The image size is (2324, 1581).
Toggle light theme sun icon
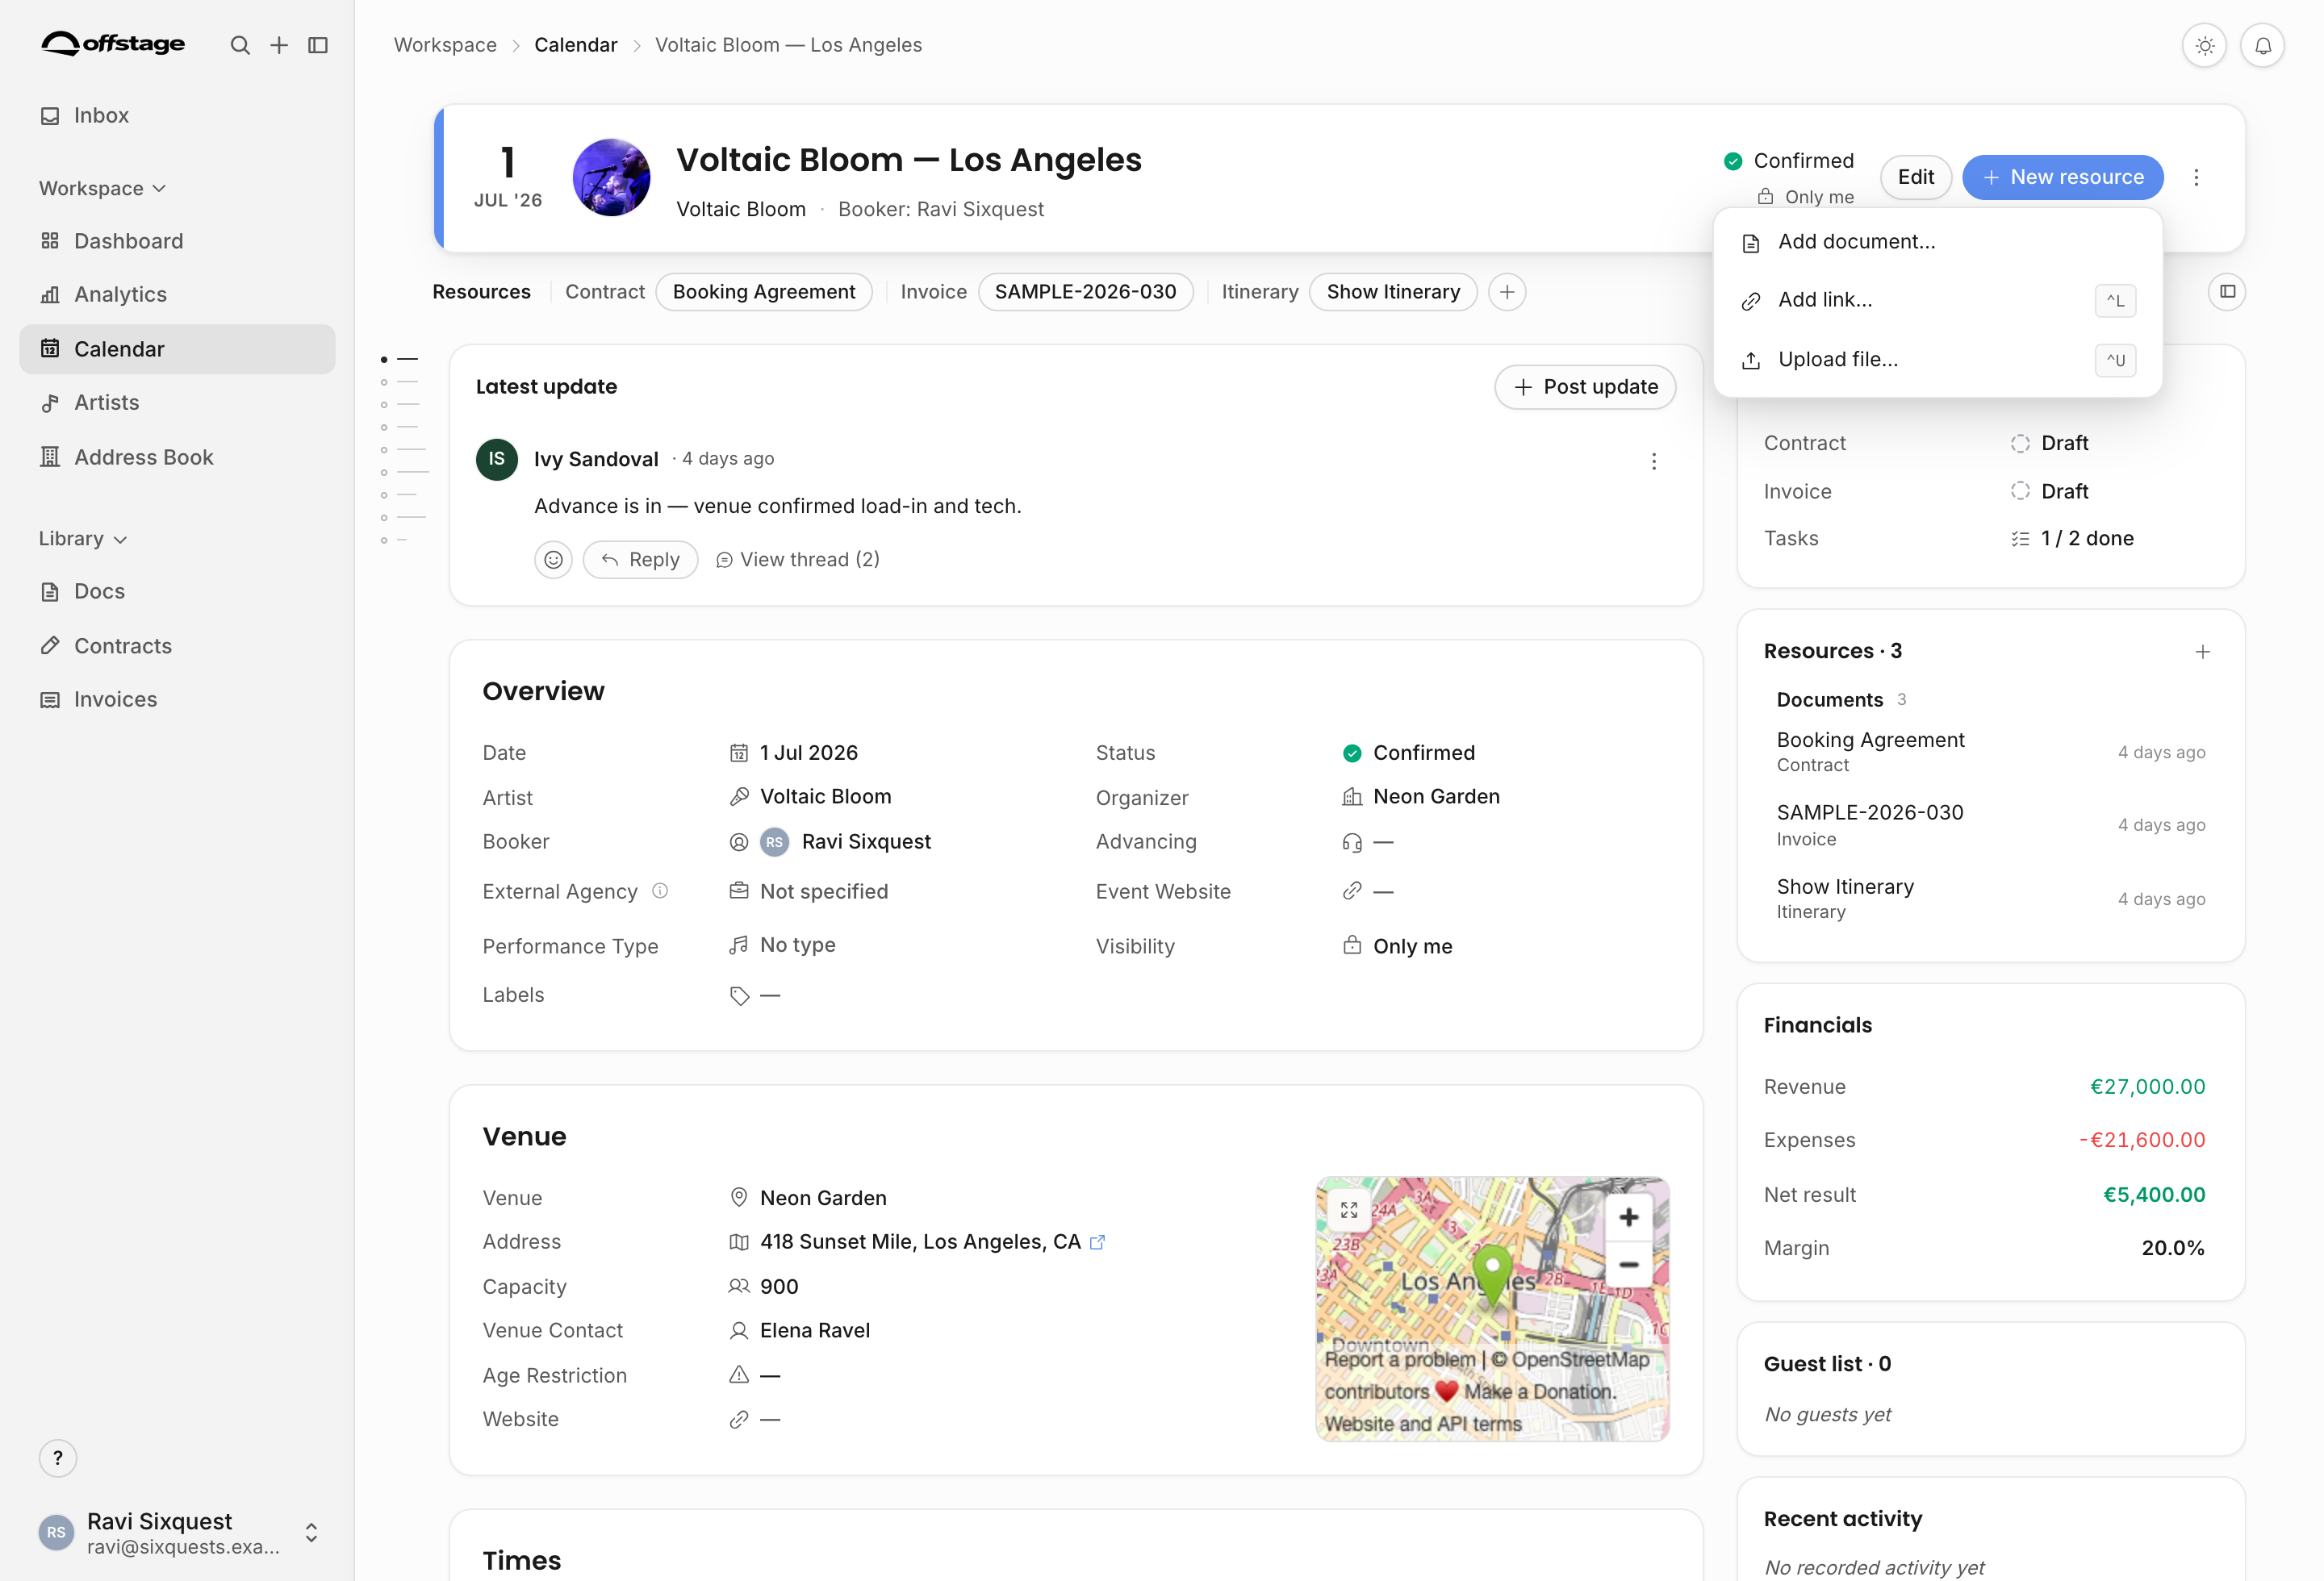click(2204, 45)
